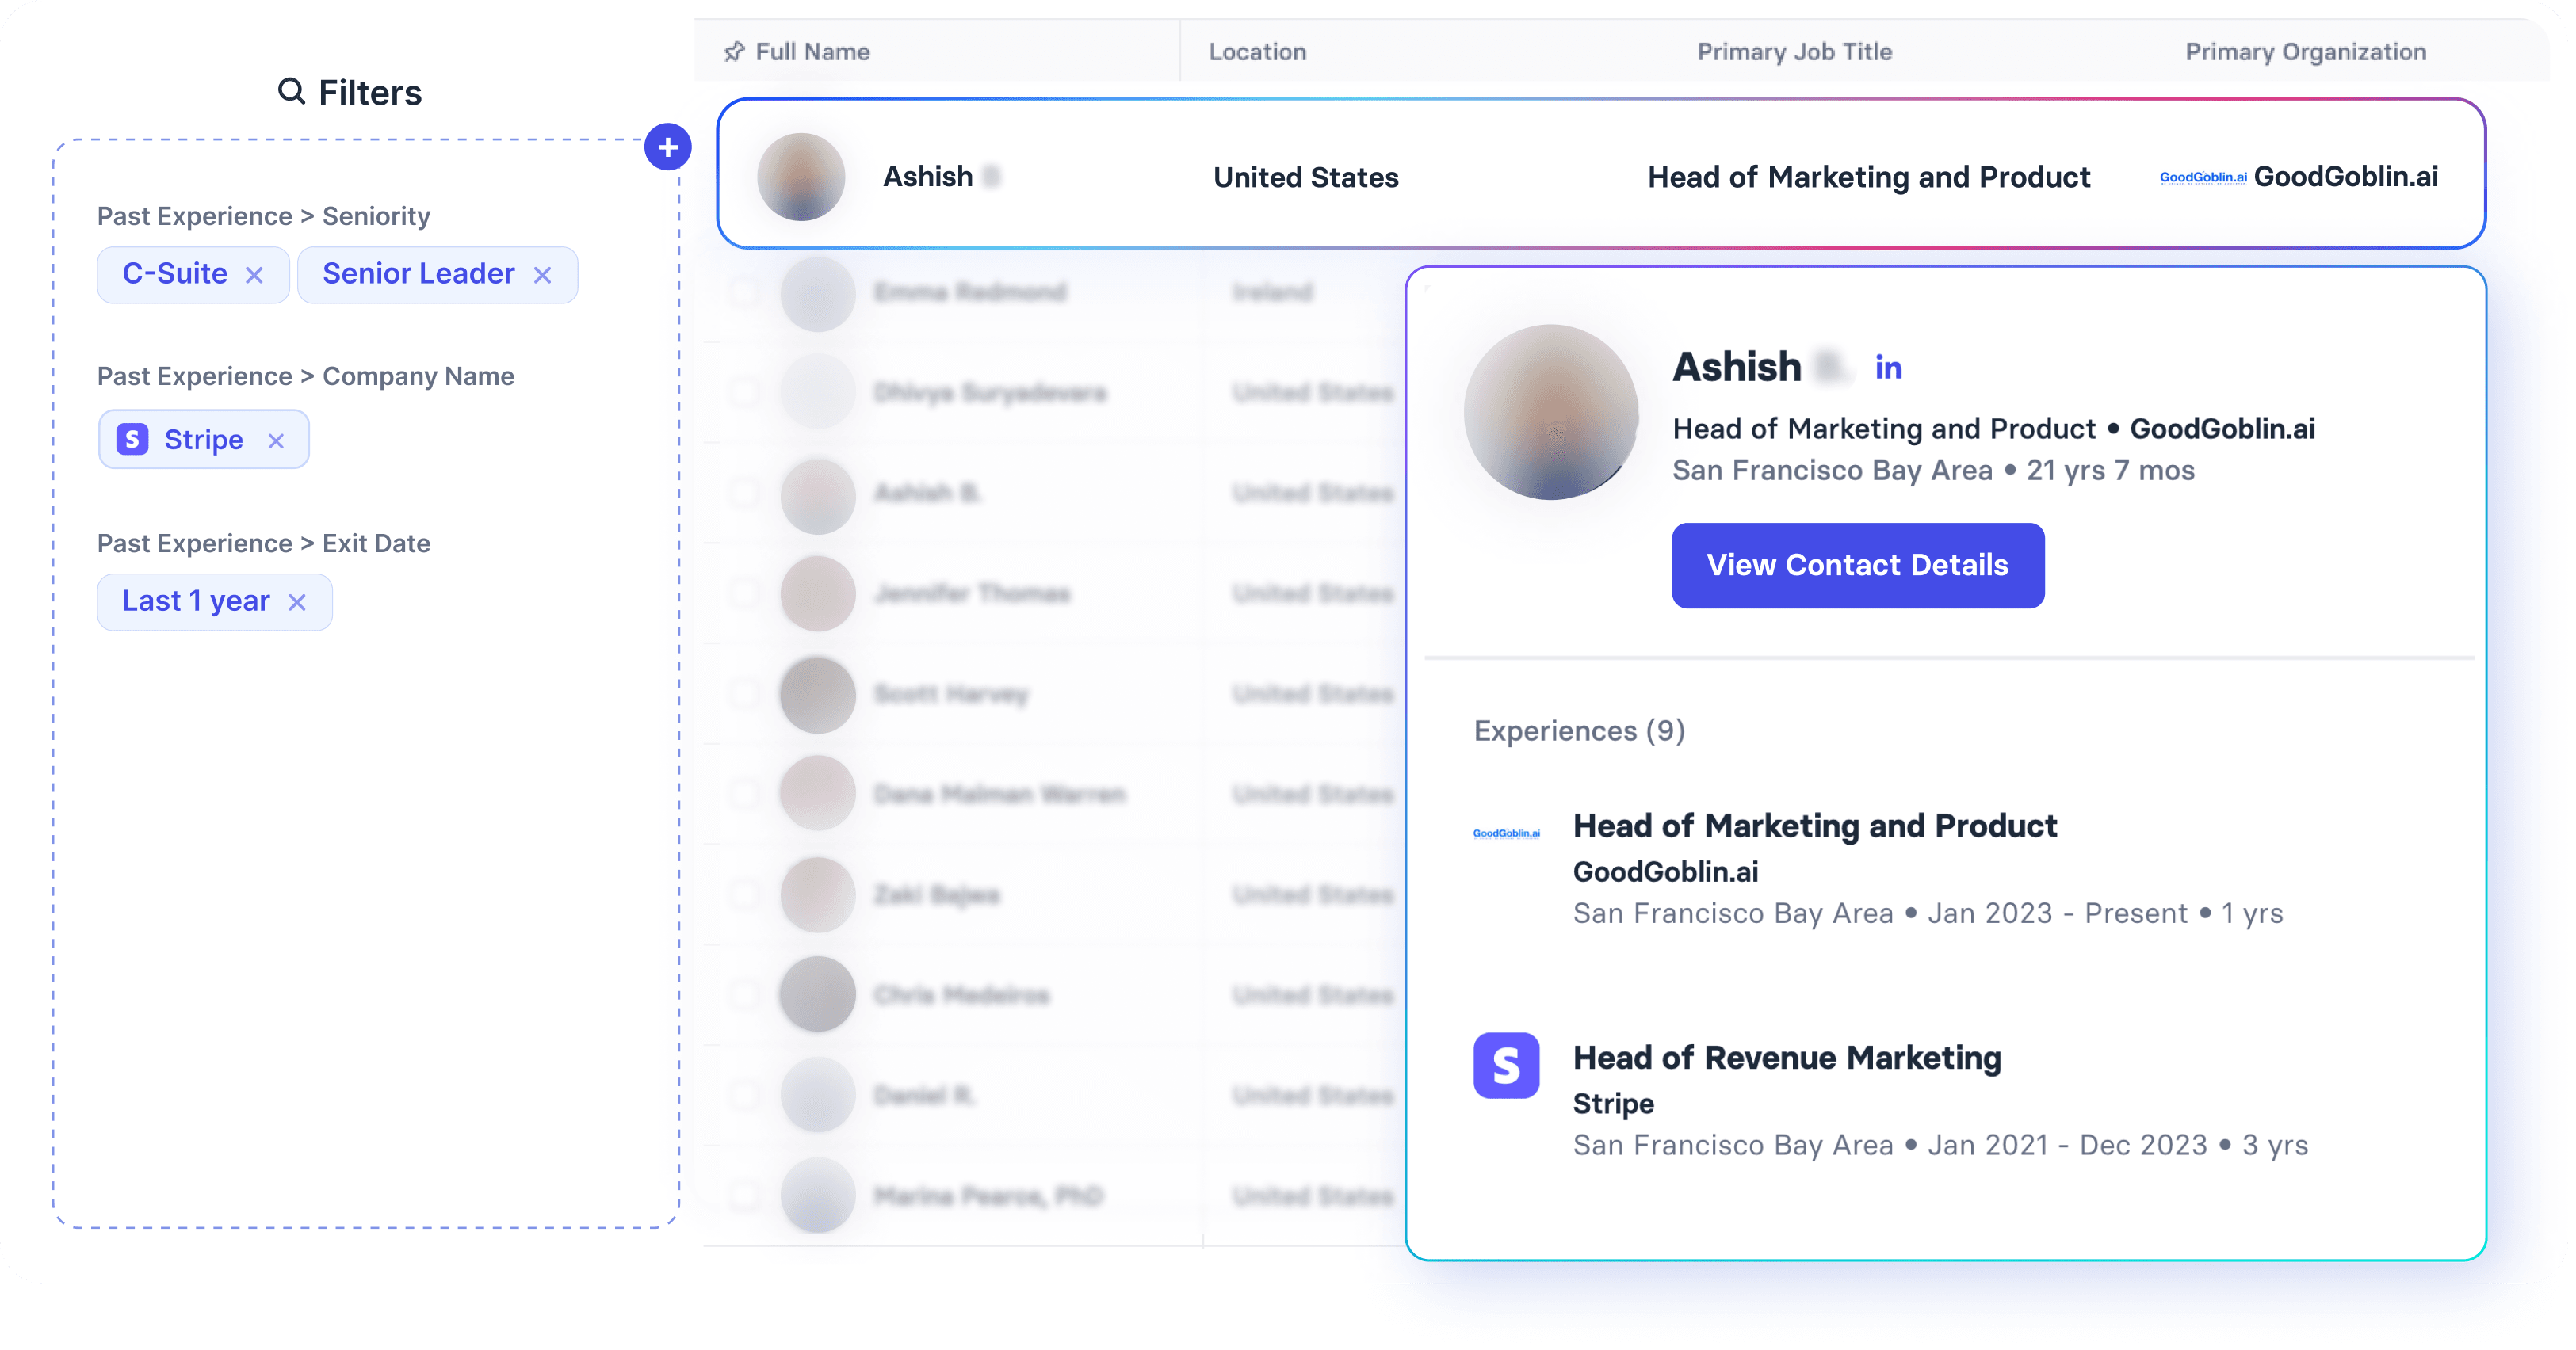Click the GoodGoblin.ai logo in Experiences list

pos(1506,833)
